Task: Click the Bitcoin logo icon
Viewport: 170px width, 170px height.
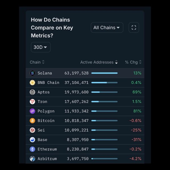Action: [32, 121]
